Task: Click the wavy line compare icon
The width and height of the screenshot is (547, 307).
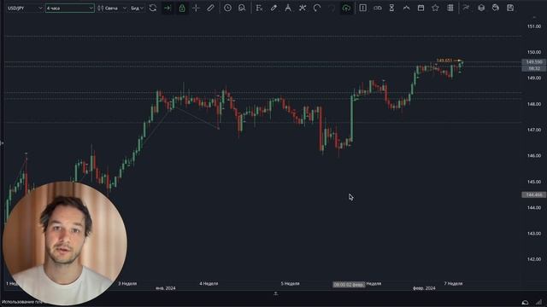Action: 466,8
